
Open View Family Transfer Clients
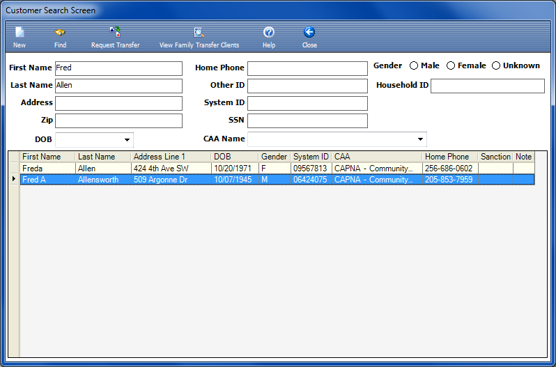tap(199, 33)
